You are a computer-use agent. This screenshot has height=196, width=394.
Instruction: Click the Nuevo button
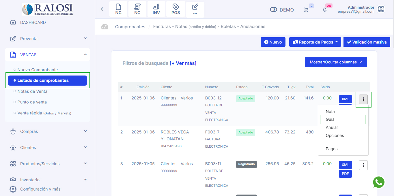tap(273, 42)
